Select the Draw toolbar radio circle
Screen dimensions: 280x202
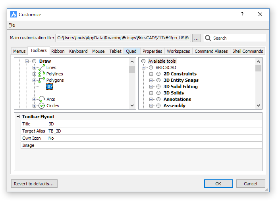[34, 61]
